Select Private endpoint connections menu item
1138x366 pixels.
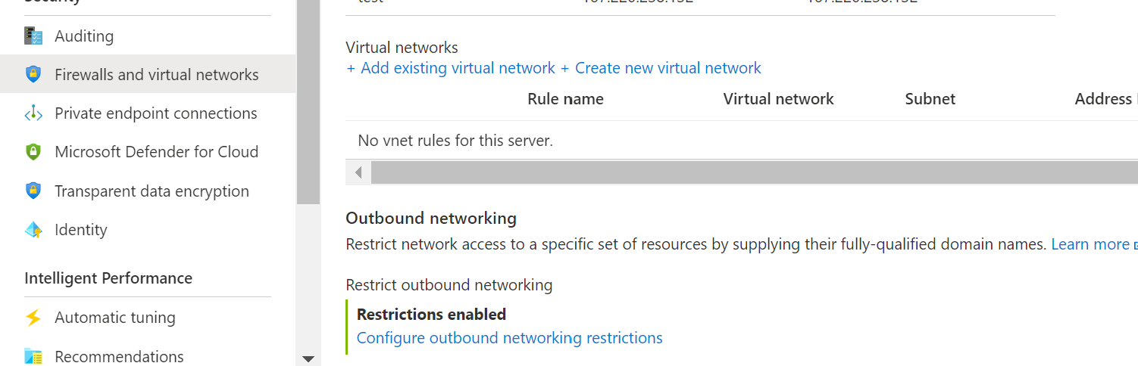tap(155, 113)
